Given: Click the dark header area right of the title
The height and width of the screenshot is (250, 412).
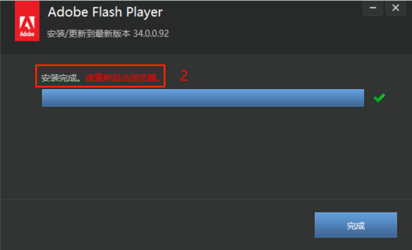Looking at the screenshot, I should [x=263, y=26].
